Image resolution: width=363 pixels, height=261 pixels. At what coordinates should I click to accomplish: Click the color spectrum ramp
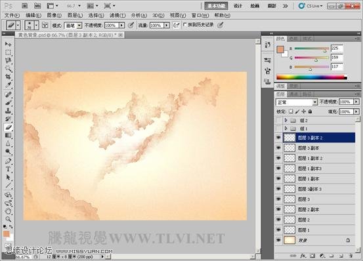point(312,77)
